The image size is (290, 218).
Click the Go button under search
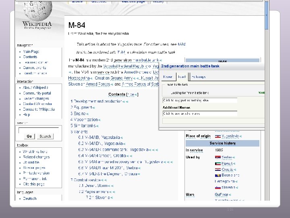point(29,136)
